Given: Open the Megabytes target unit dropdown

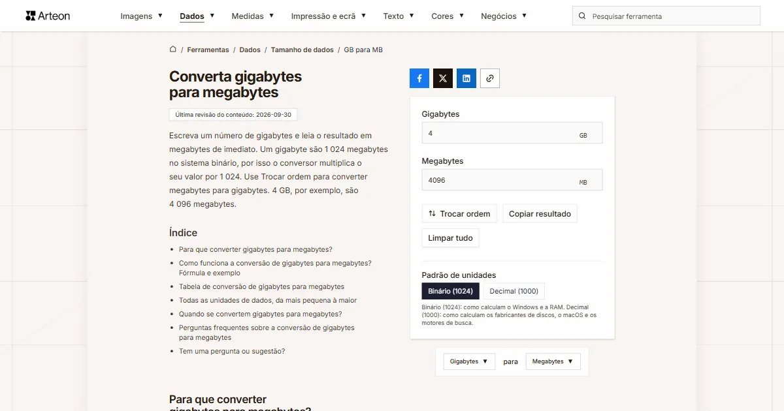Looking at the screenshot, I should [553, 361].
